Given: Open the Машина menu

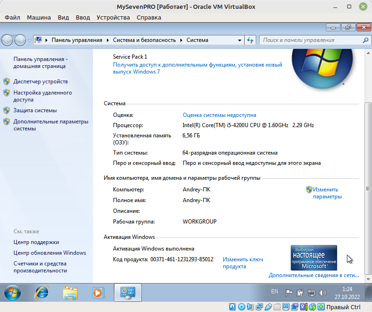Looking at the screenshot, I should click(x=39, y=18).
